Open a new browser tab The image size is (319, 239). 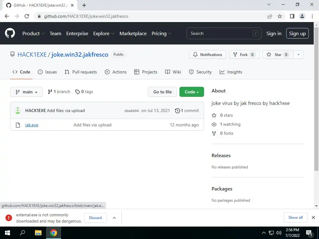tap(84, 5)
